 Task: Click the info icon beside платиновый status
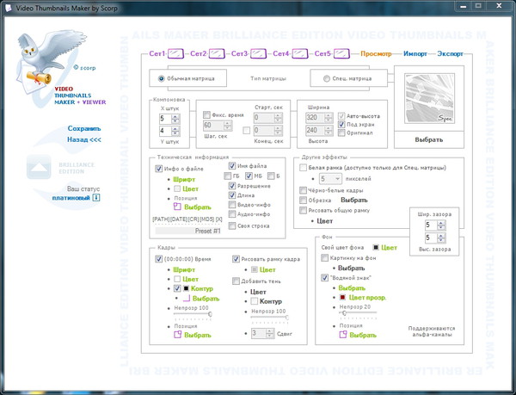[97, 198]
